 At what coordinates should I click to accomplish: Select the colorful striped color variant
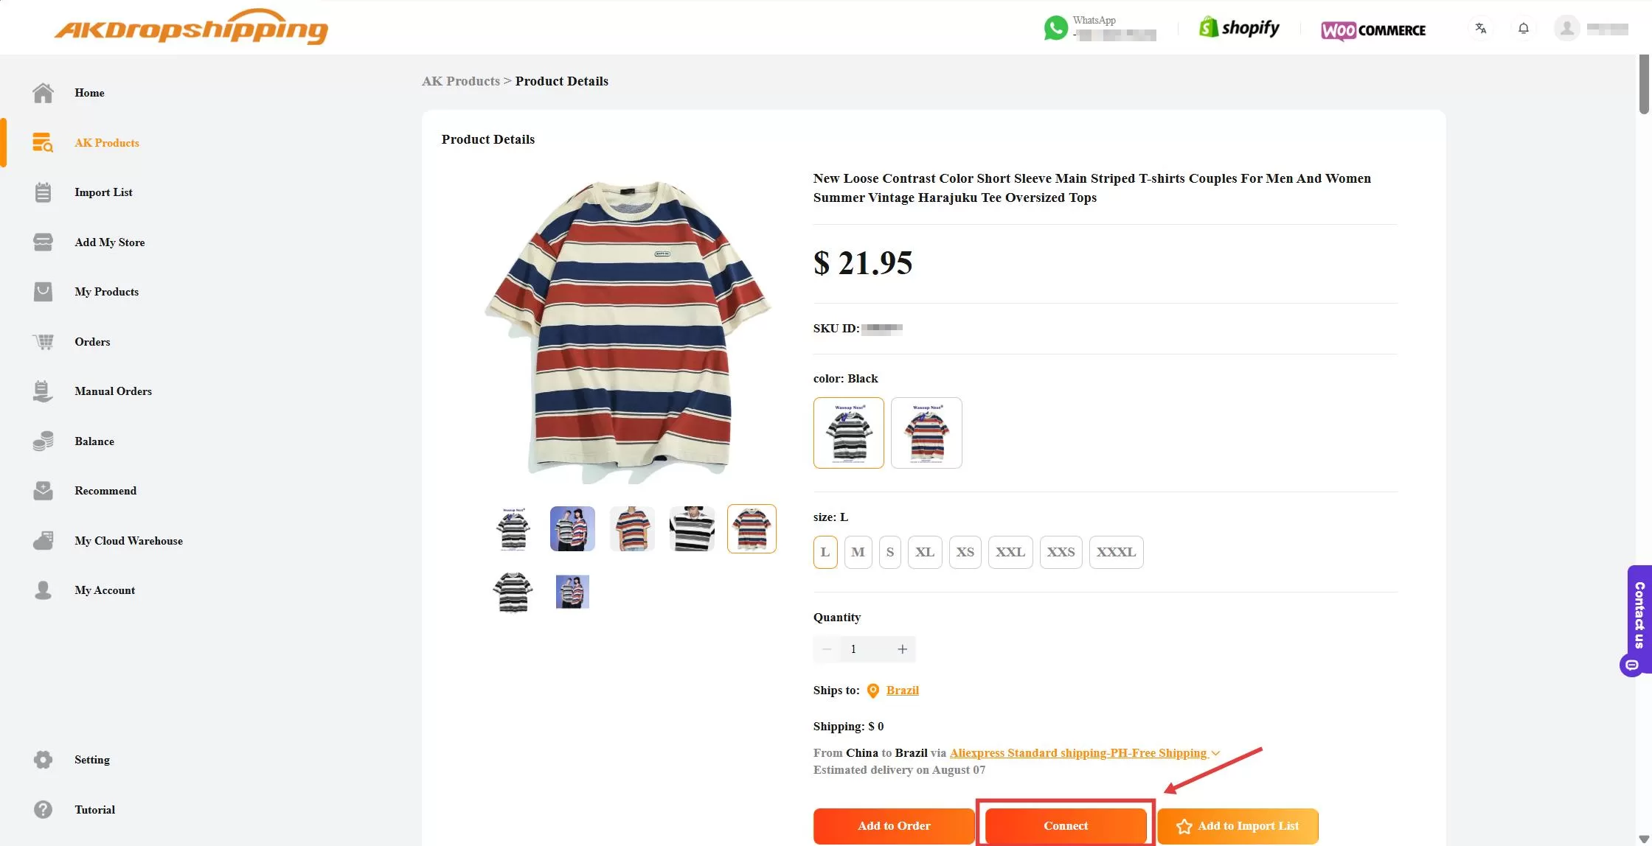click(x=926, y=433)
